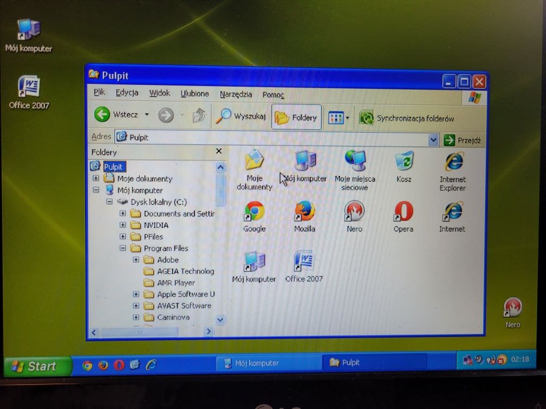546x409 pixels.
Task: Select Nero shortcut in Pulpit window
Action: click(x=354, y=216)
